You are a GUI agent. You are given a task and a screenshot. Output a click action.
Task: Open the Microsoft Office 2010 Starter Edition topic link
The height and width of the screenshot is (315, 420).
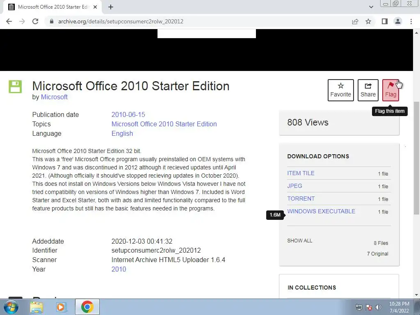click(x=164, y=124)
